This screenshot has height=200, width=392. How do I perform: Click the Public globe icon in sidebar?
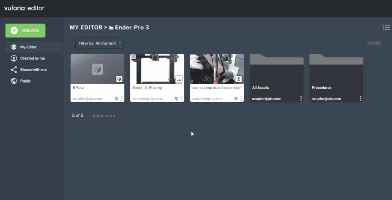[14, 81]
